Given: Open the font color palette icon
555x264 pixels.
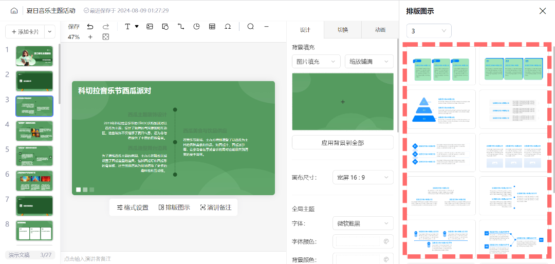Looking at the screenshot, I should 386,242.
